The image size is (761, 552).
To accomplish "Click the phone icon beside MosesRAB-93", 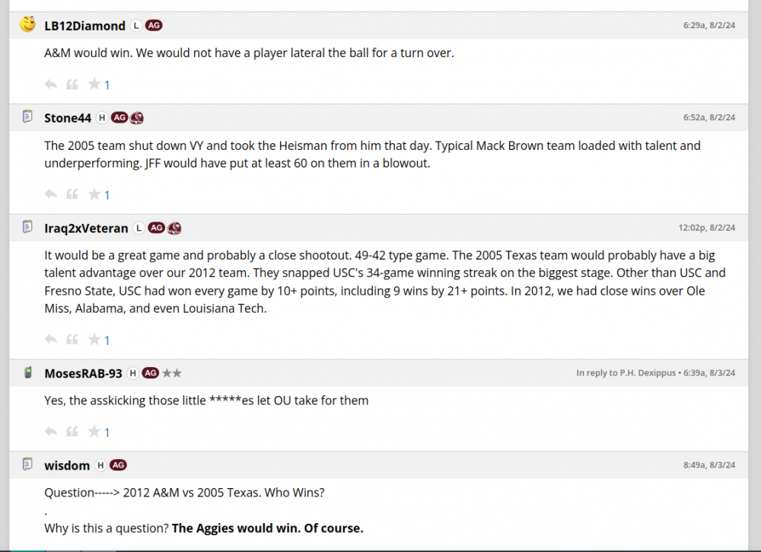I will 27,372.
